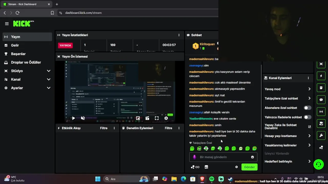Image resolution: width=328 pixels, height=184 pixels.
Task: Open Denetim Eylemleri three-dot options
Action: click(x=179, y=128)
